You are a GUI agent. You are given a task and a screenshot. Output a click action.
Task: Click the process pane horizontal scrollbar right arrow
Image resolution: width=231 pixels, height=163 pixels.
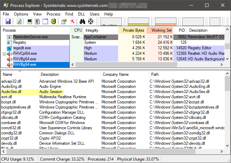tap(222, 65)
